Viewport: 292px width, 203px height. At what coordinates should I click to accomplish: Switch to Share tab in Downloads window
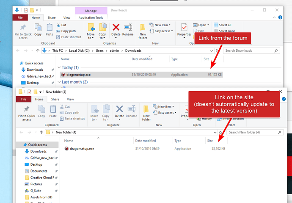click(x=52, y=17)
